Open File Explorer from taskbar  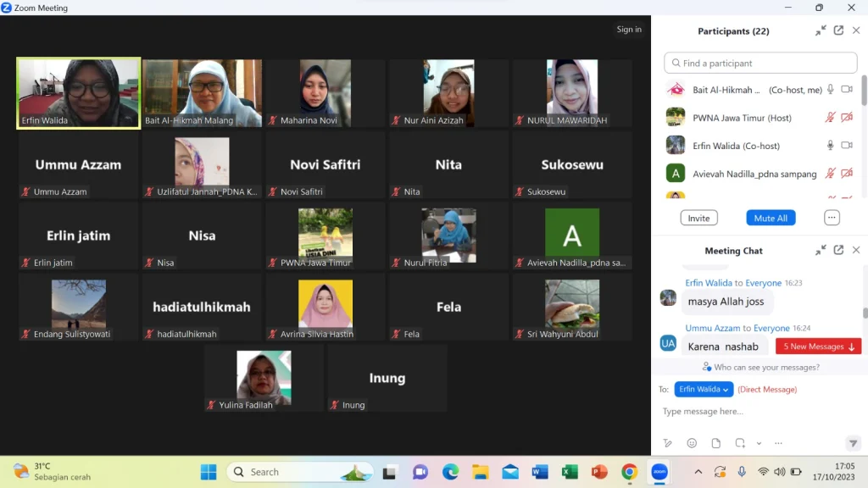pyautogui.click(x=480, y=472)
